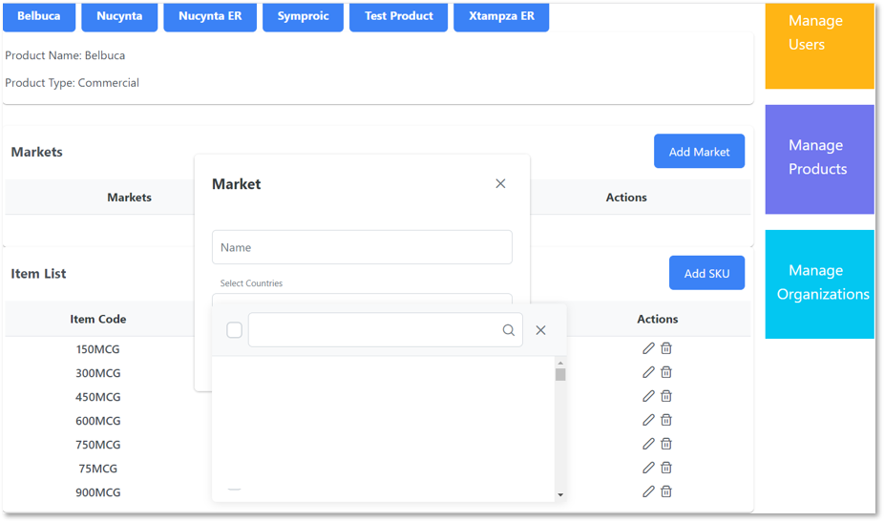Tick the select-all countries checkbox
The width and height of the screenshot is (884, 522).
[235, 330]
